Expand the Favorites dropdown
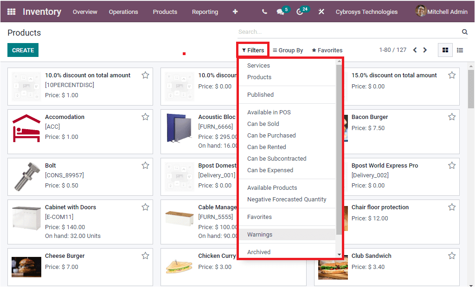The width and height of the screenshot is (475, 287). (x=327, y=50)
